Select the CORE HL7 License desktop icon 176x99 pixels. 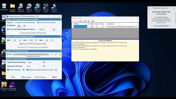coord(29,8)
